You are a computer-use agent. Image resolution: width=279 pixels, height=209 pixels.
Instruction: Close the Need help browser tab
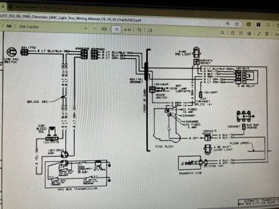pyautogui.click(x=66, y=8)
